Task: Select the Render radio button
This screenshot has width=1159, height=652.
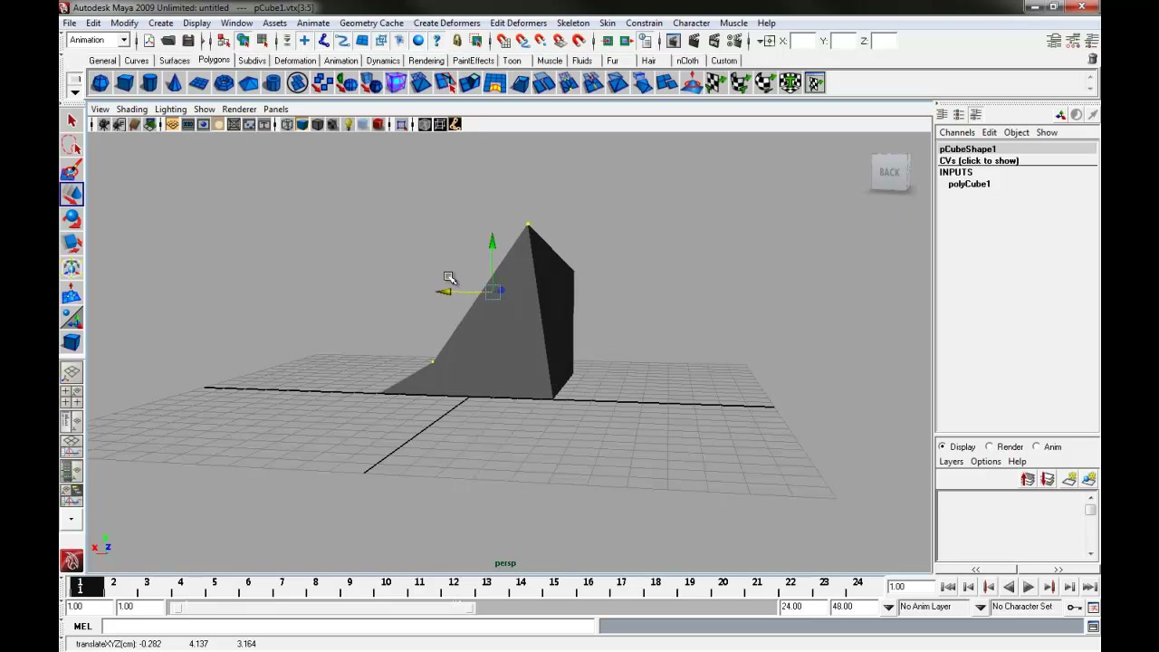Action: [989, 446]
